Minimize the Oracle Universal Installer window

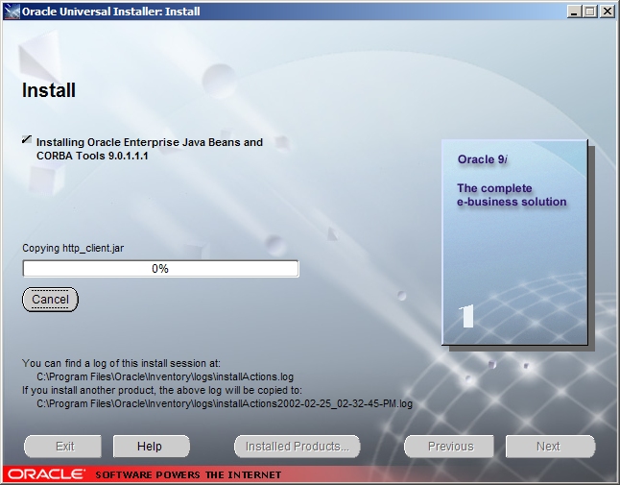(x=573, y=12)
